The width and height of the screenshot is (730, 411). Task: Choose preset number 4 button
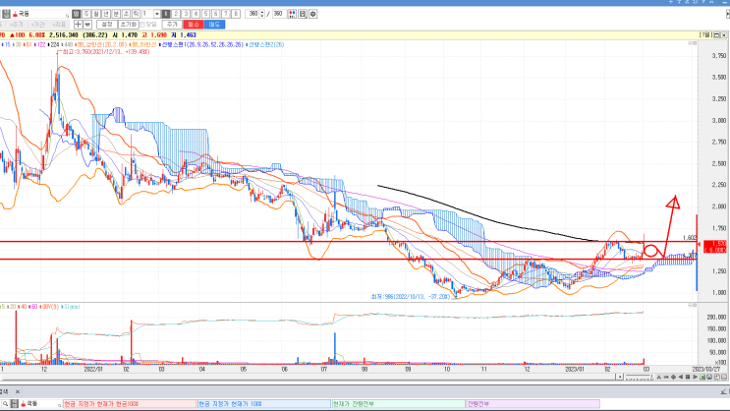(196, 14)
